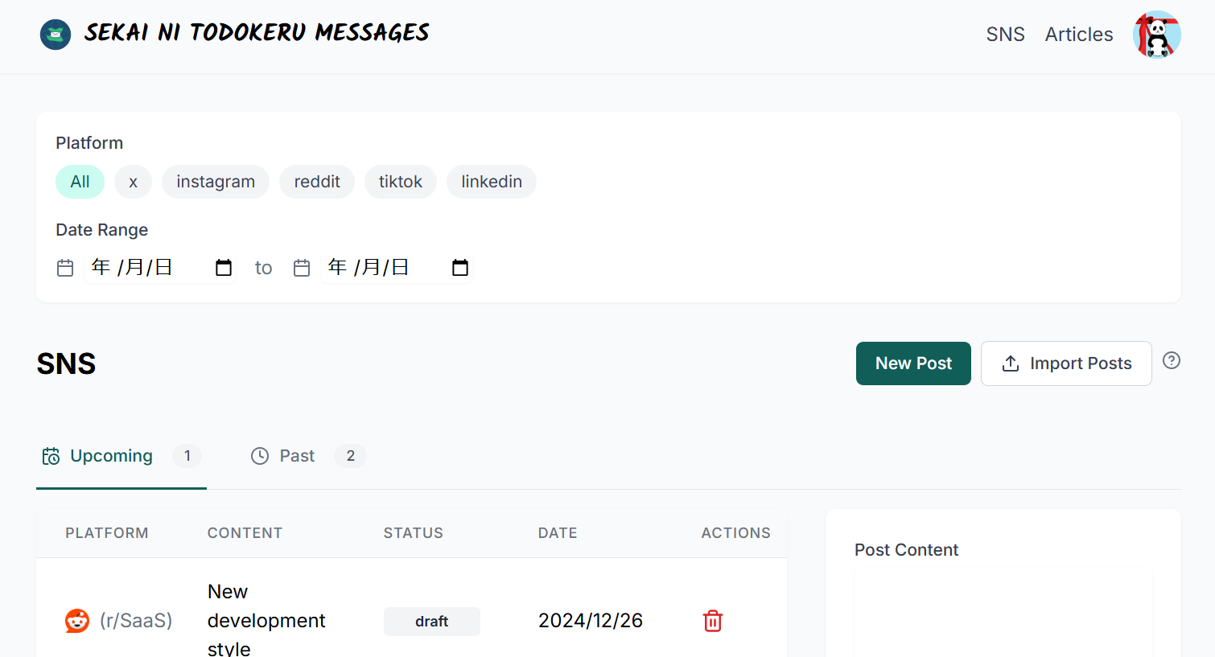Image resolution: width=1215 pixels, height=657 pixels.
Task: Click the CONTENT column header
Action: click(x=245, y=533)
